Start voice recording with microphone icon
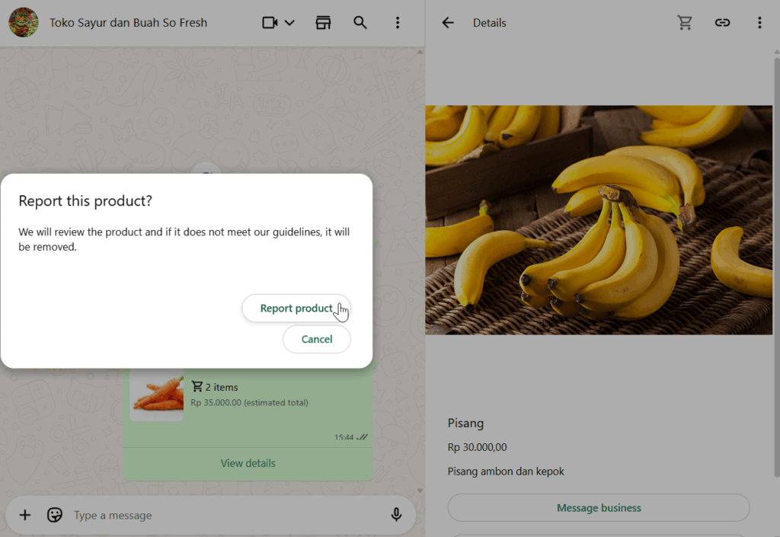780x537 pixels. (396, 516)
